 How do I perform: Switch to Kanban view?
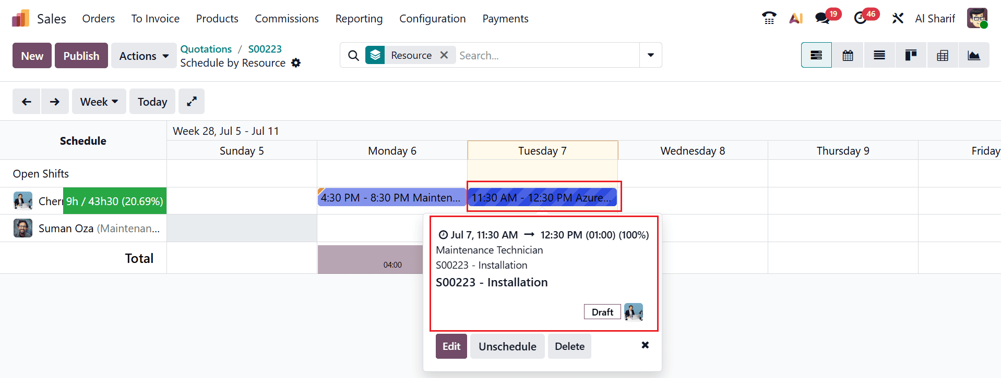tap(911, 55)
